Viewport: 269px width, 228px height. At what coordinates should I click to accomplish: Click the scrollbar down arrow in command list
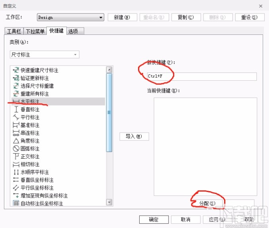[x=109, y=202]
